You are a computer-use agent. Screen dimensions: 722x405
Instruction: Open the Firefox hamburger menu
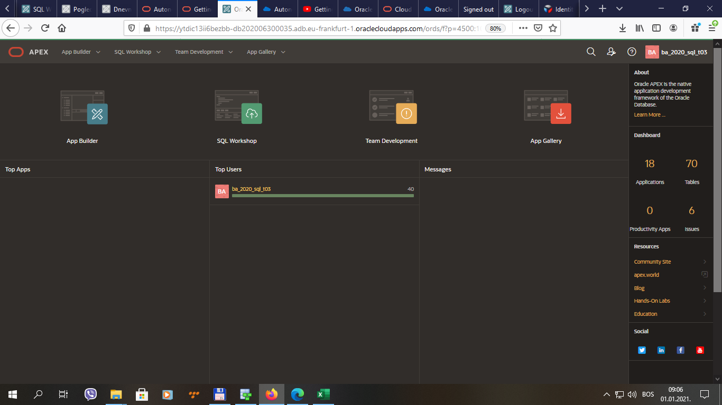[713, 28]
